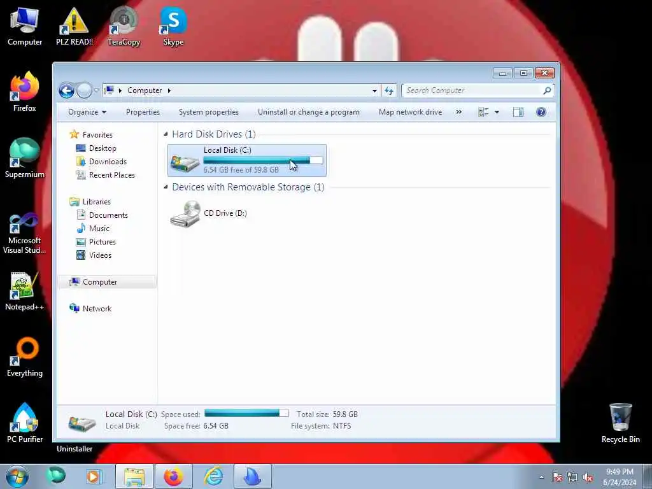Select Network in the navigation pane
This screenshot has height=489, width=652.
coord(97,309)
